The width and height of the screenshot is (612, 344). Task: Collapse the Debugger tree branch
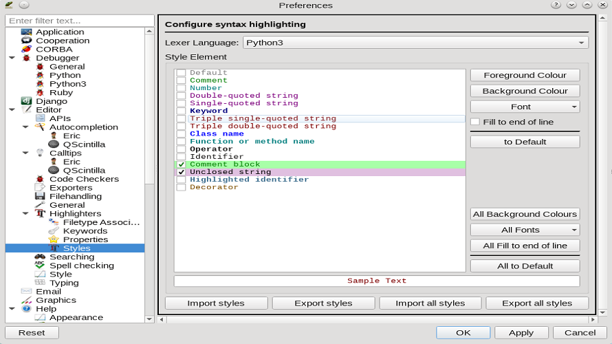[x=12, y=58]
